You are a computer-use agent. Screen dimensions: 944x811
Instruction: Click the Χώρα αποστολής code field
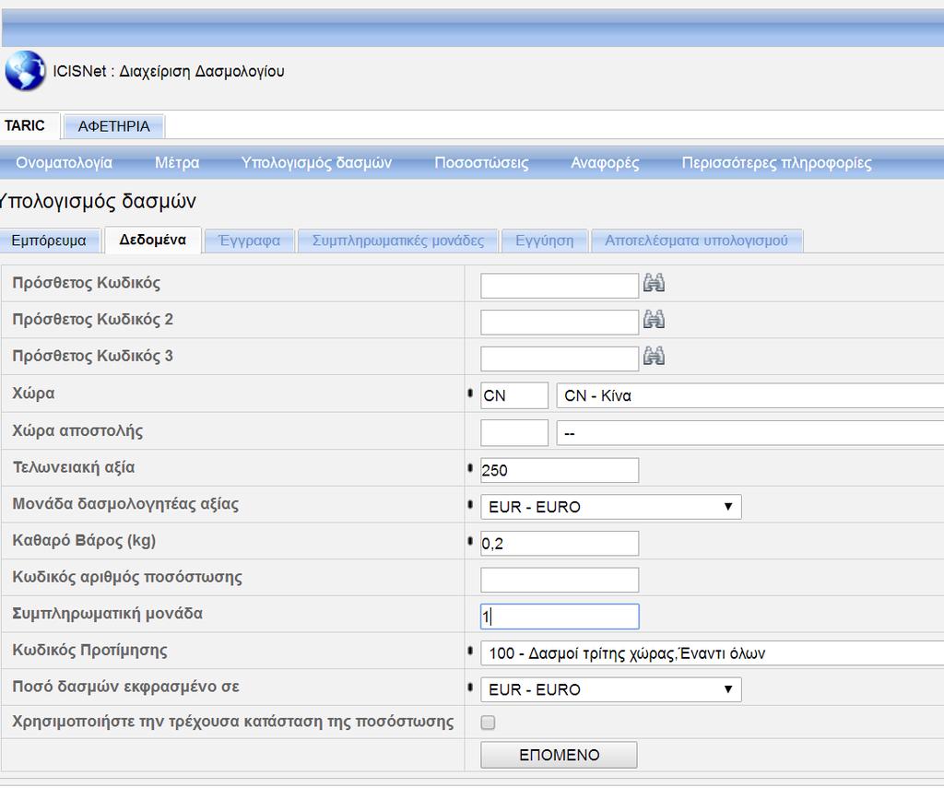(514, 433)
